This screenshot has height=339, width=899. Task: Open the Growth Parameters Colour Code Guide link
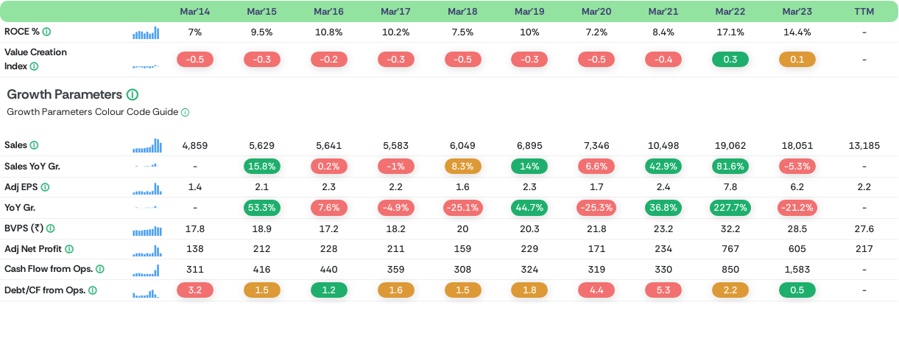coord(92,112)
